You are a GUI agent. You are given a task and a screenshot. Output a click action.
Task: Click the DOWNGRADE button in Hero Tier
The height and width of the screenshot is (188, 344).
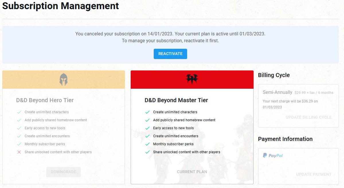[63, 172]
